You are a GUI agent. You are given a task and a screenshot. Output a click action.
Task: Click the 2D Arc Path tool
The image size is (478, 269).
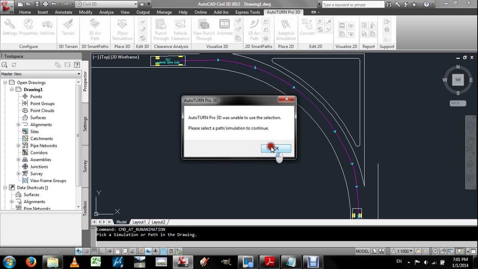(254, 30)
